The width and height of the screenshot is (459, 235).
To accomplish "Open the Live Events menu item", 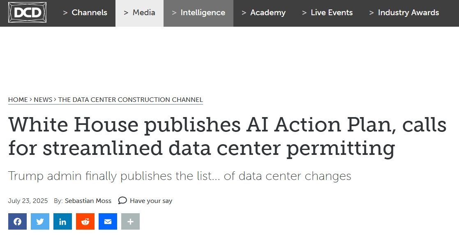I will click(328, 13).
